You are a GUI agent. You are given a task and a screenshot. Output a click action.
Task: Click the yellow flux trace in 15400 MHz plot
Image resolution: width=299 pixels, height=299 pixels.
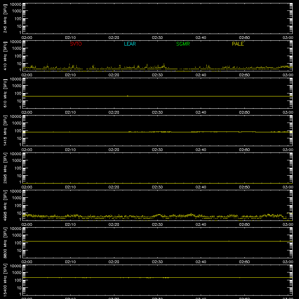pyautogui.click(x=157, y=277)
